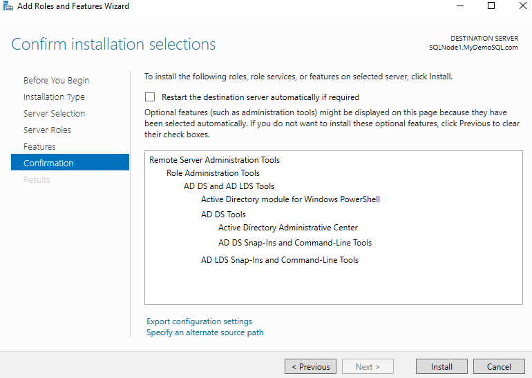Select AD LDS Snap-Ins and Command-Line Tools
The width and height of the screenshot is (532, 378).
(x=279, y=260)
